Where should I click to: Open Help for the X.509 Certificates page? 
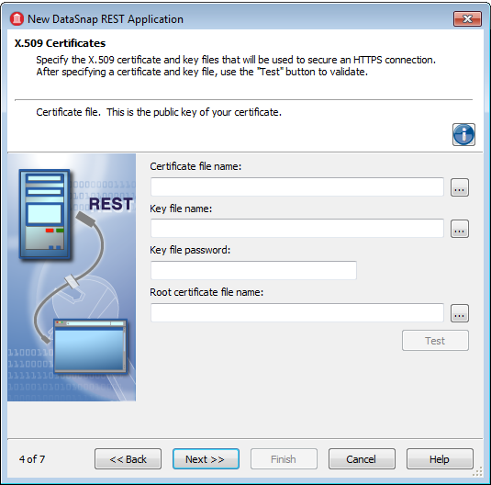click(440, 459)
